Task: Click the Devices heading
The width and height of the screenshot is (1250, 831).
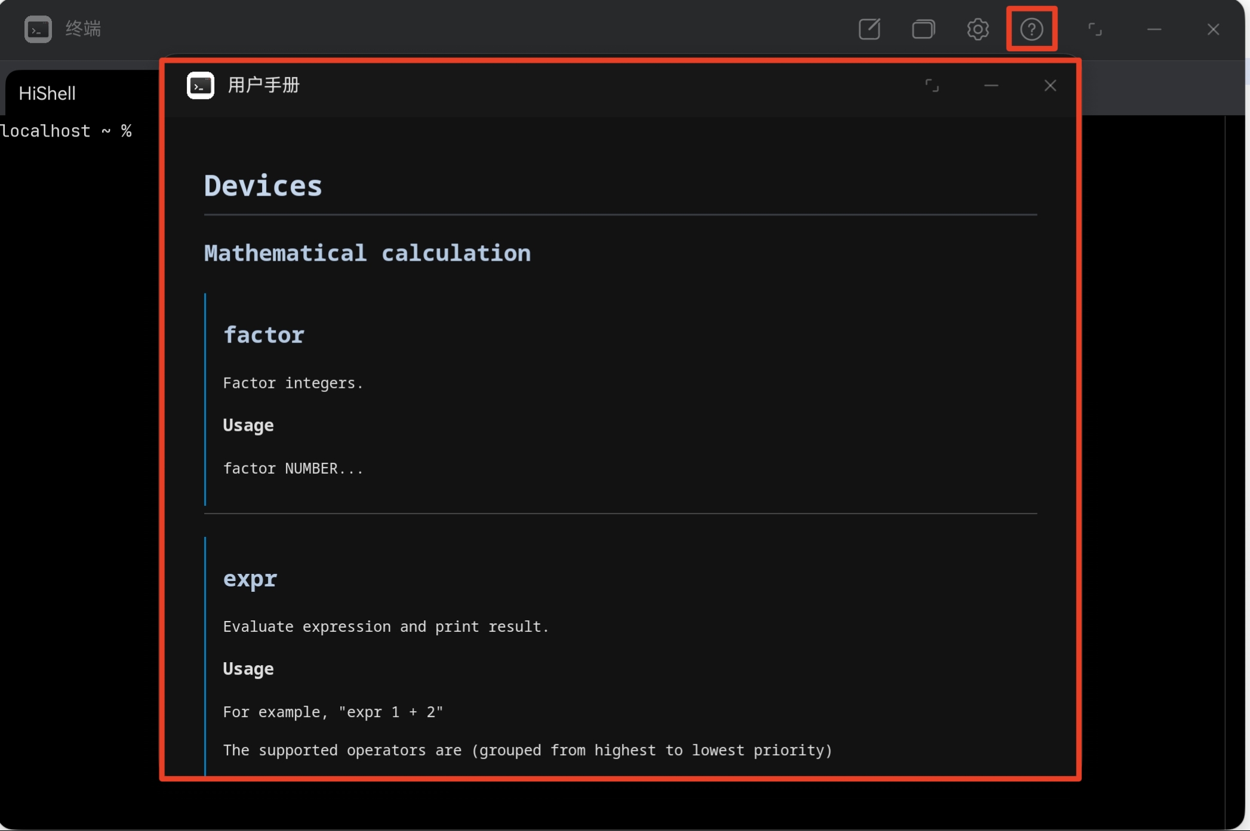Action: pos(263,186)
